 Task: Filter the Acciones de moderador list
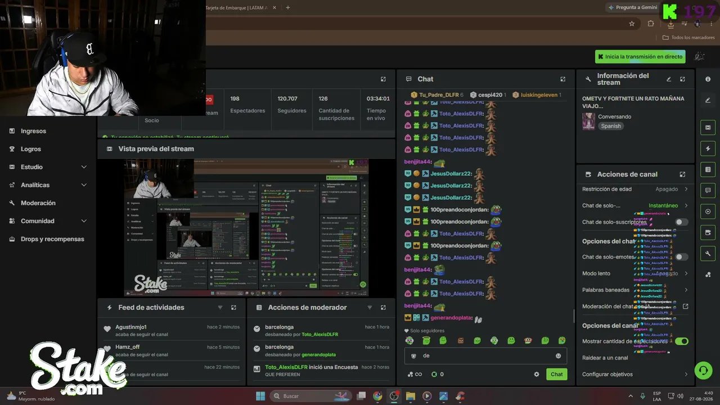coord(370,308)
